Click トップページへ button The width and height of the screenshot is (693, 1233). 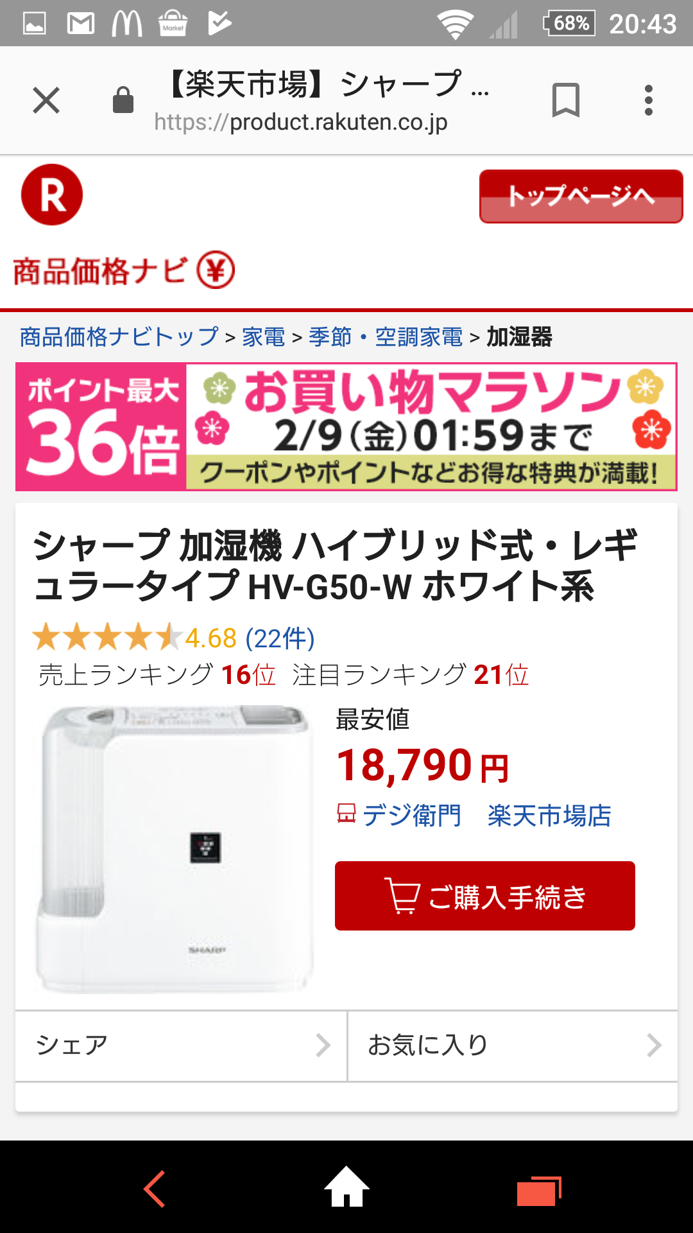click(581, 196)
